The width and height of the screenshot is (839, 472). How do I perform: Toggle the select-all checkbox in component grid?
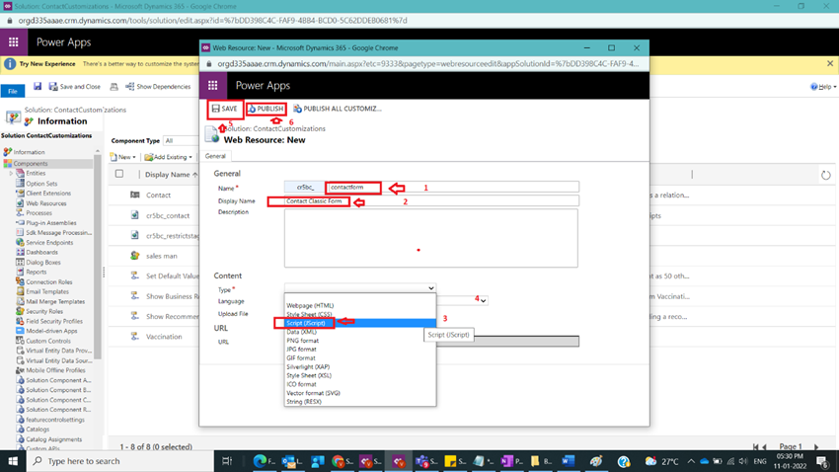click(119, 174)
